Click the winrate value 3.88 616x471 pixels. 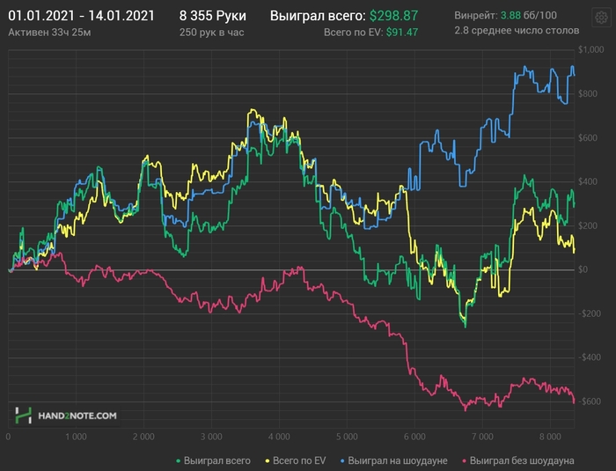[510, 15]
